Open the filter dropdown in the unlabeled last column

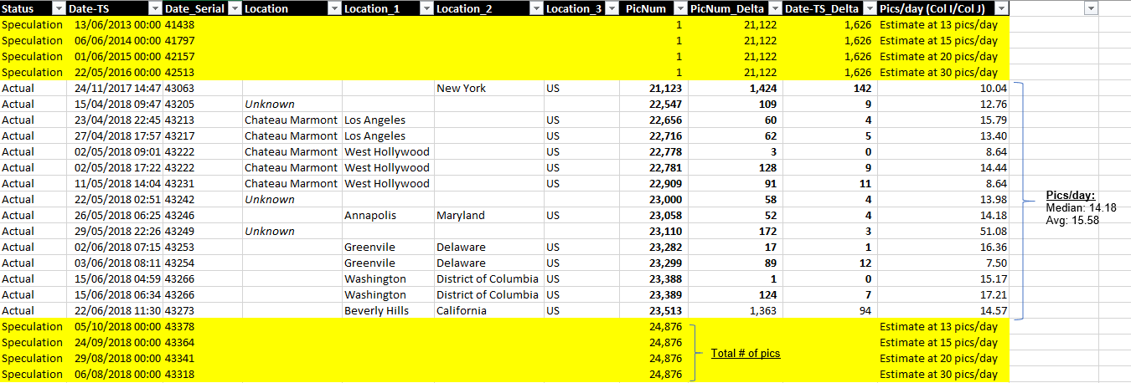(x=1090, y=8)
